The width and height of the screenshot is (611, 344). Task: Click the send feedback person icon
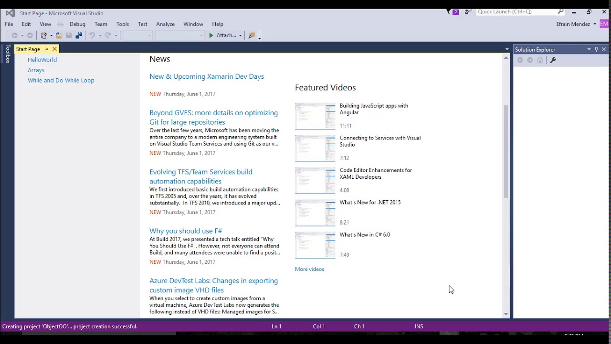coord(468,12)
